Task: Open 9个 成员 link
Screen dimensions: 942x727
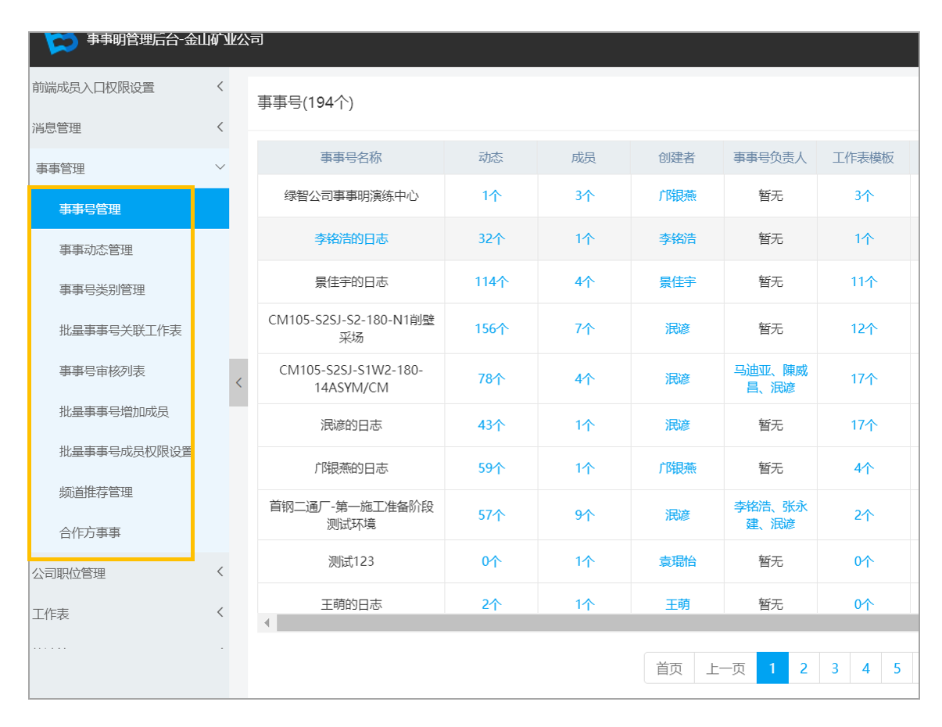Action: coord(584,515)
